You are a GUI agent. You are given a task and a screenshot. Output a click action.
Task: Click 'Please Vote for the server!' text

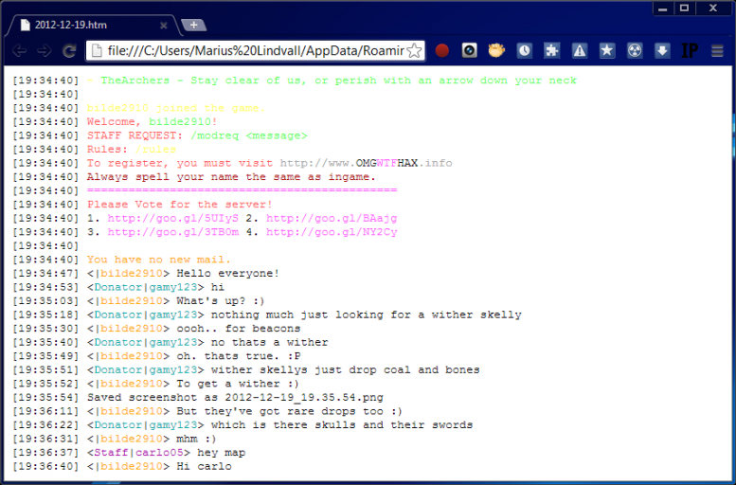coord(179,205)
